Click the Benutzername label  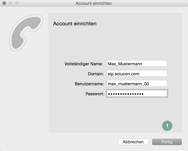coord(89,84)
